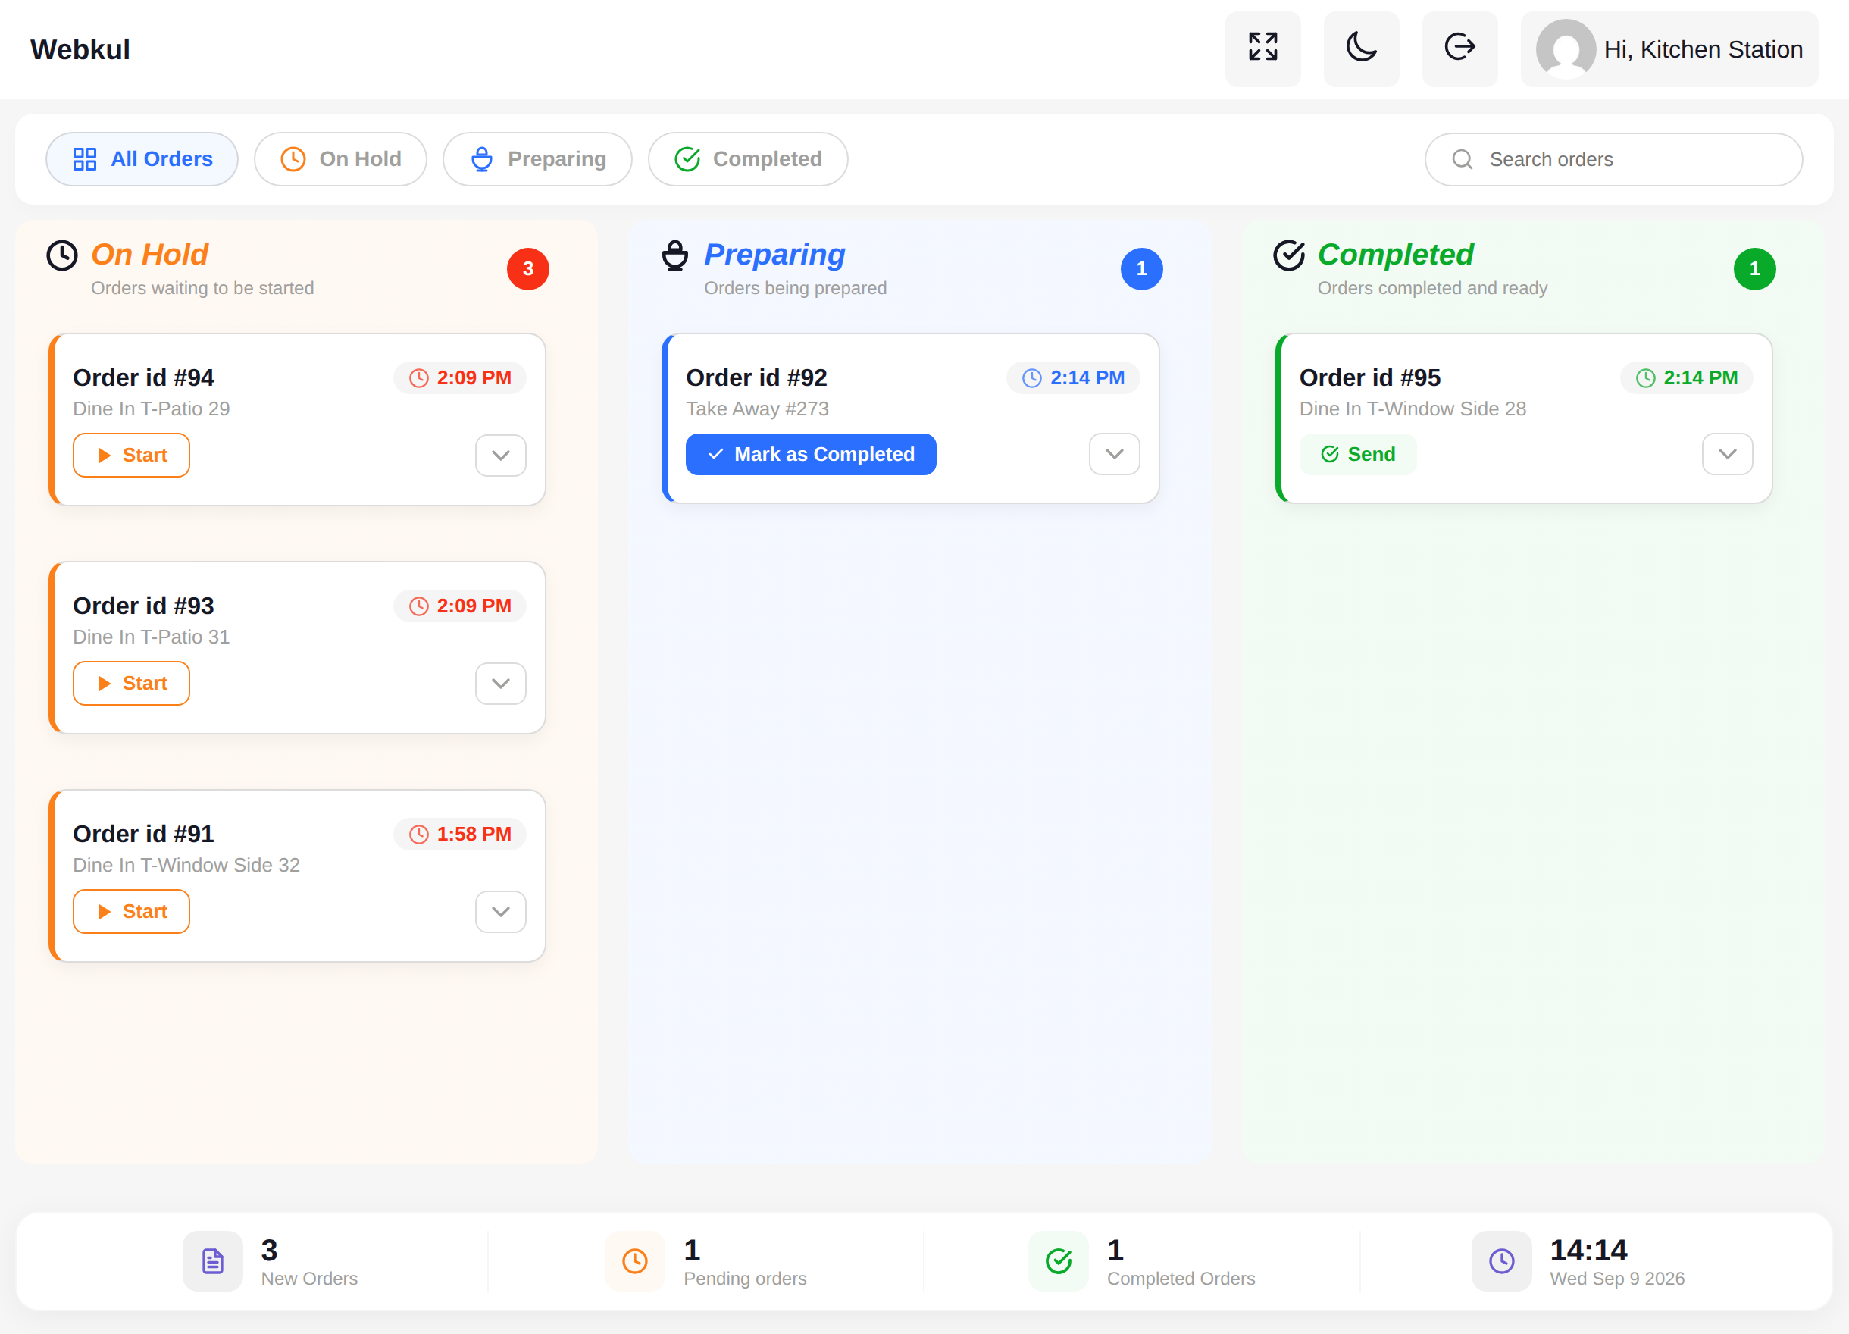This screenshot has width=1849, height=1334.
Task: Click 'Dine In T-Patio 29' text
Action: click(x=152, y=409)
